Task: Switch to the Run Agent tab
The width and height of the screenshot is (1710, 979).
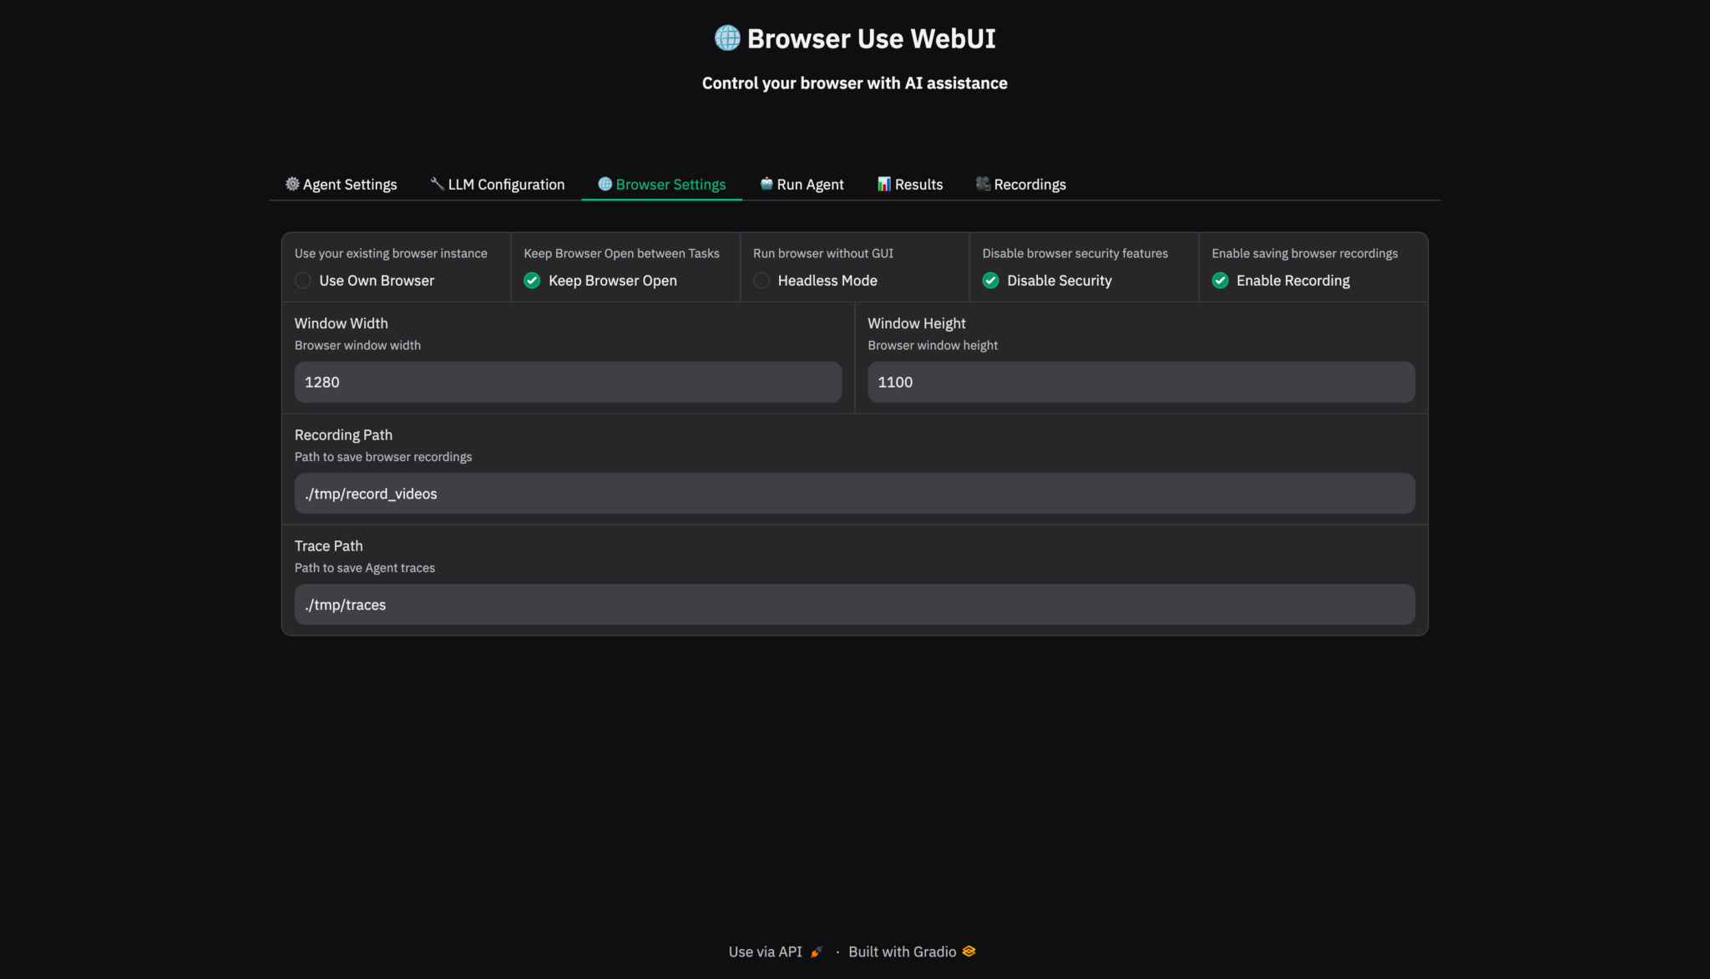Action: click(x=802, y=184)
